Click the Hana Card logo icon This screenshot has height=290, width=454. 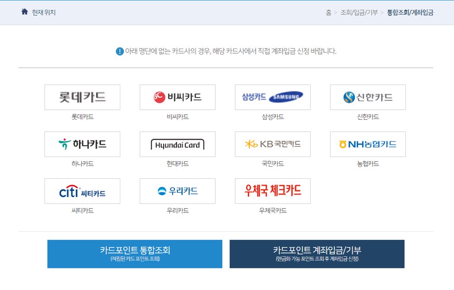coord(82,144)
